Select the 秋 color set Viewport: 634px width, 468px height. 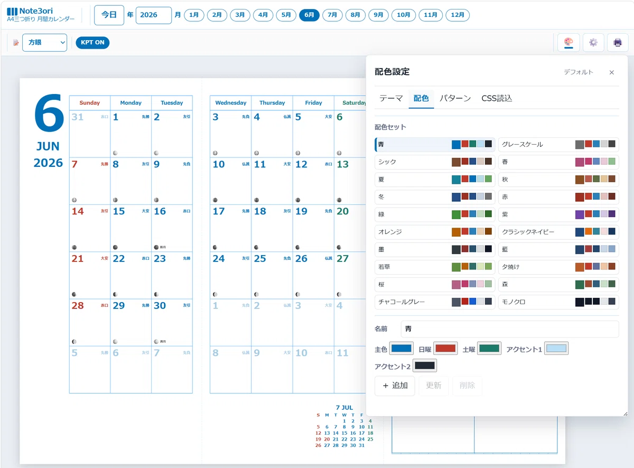point(558,180)
